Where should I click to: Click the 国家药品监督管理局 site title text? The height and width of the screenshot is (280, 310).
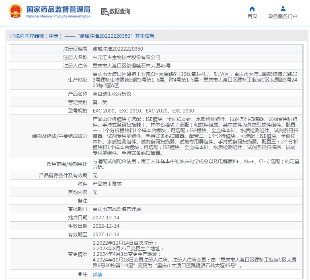[58, 9]
